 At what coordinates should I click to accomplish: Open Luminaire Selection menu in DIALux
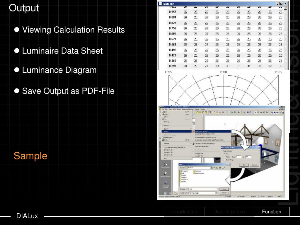point(188,109)
